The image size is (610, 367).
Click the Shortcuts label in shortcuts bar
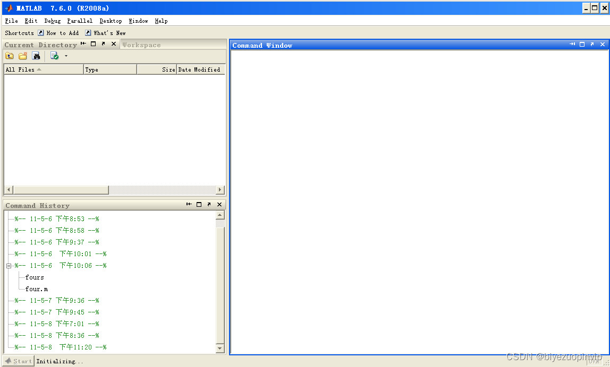click(20, 33)
